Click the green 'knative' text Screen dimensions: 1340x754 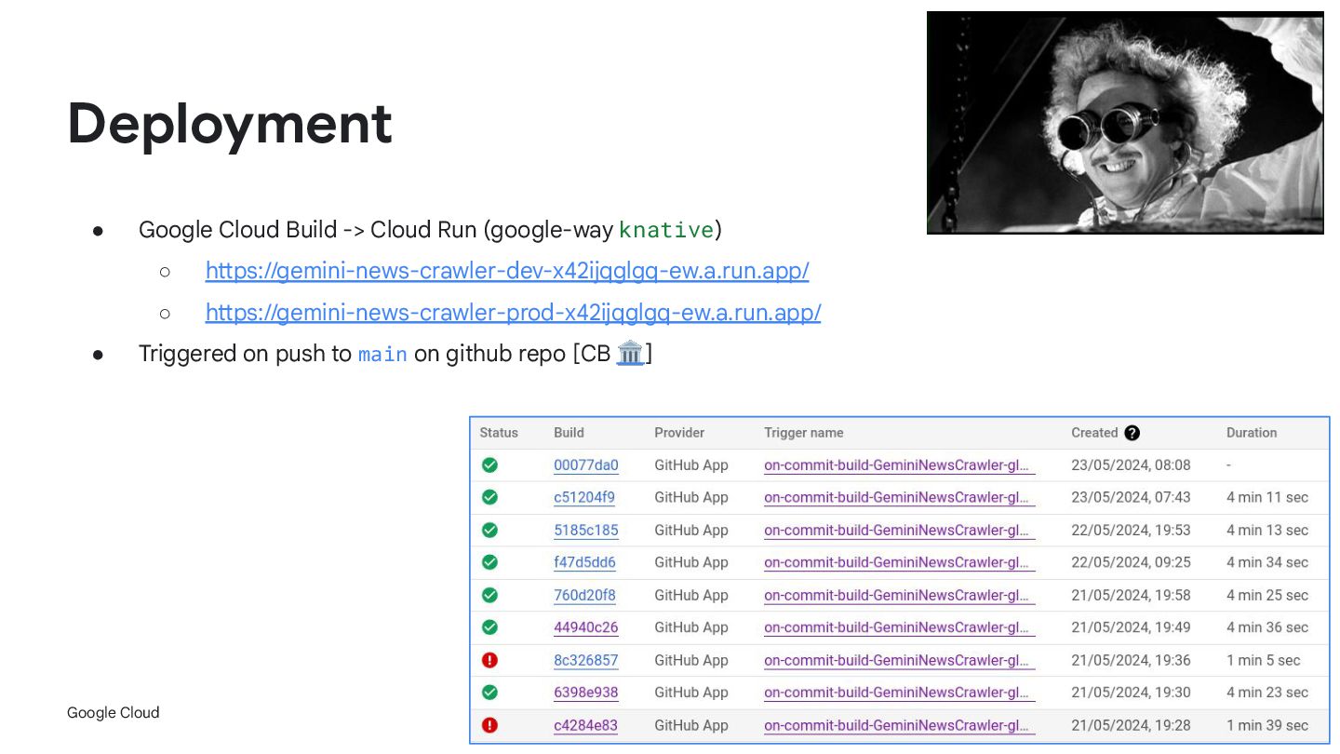[x=666, y=230]
